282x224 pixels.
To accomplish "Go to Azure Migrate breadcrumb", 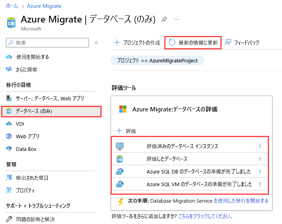I will [44, 6].
